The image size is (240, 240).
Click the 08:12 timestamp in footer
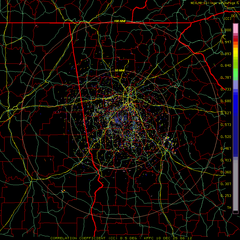coord(186,238)
